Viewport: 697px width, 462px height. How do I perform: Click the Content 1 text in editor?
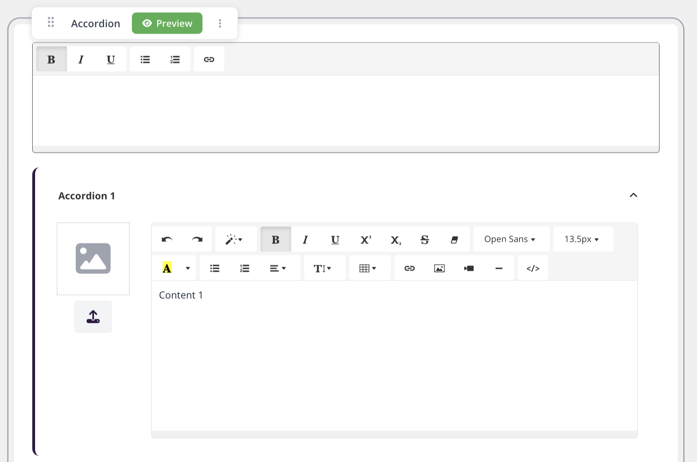pos(181,295)
